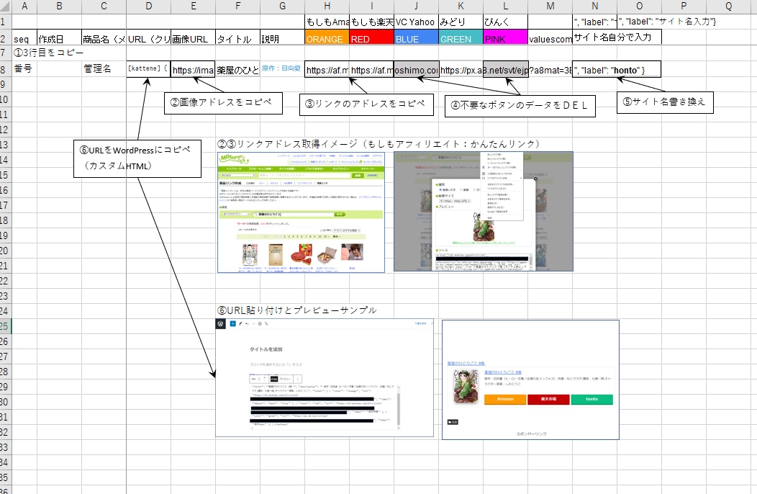Select the Moshimo affiliate search page image
The width and height of the screenshot is (757, 494).
(x=301, y=212)
